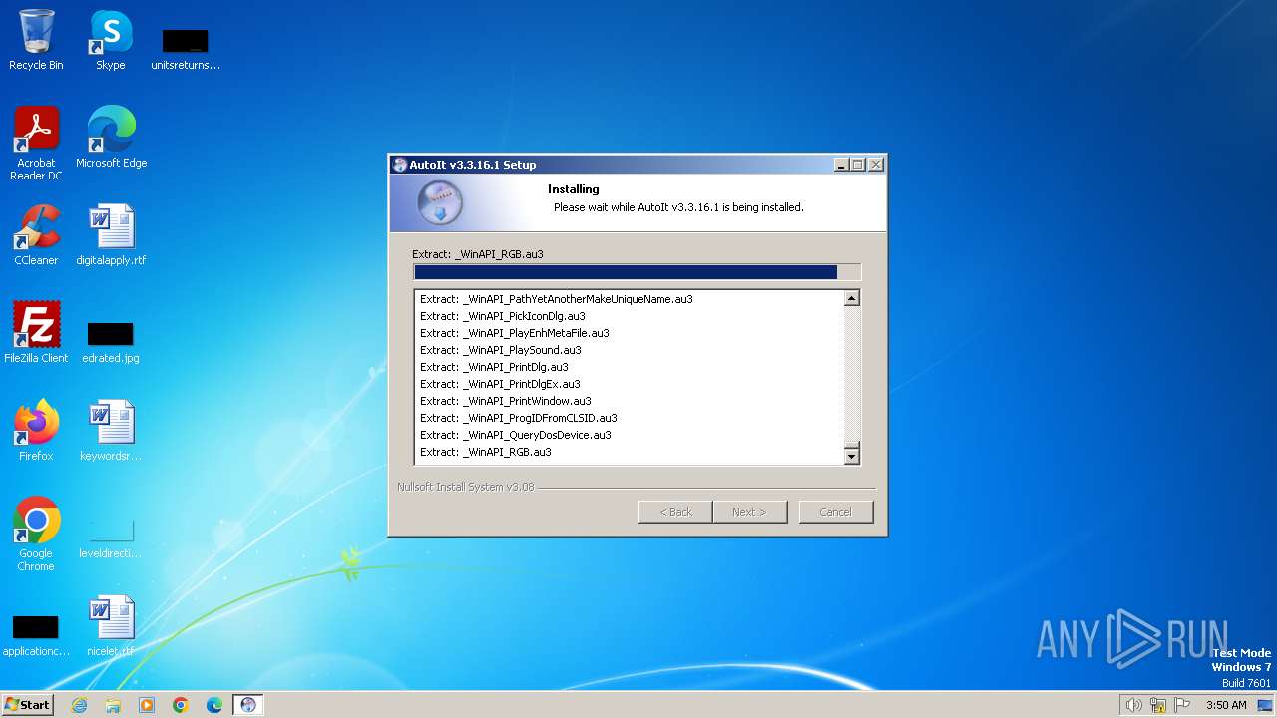Open File Explorer from taskbar

coord(113,705)
